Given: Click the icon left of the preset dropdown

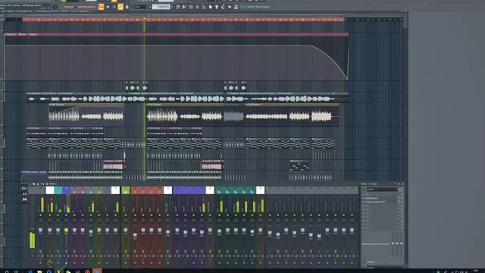Looking at the screenshot, I should 363,190.
